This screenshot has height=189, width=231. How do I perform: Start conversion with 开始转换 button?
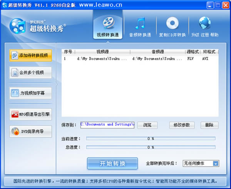coord(112,163)
